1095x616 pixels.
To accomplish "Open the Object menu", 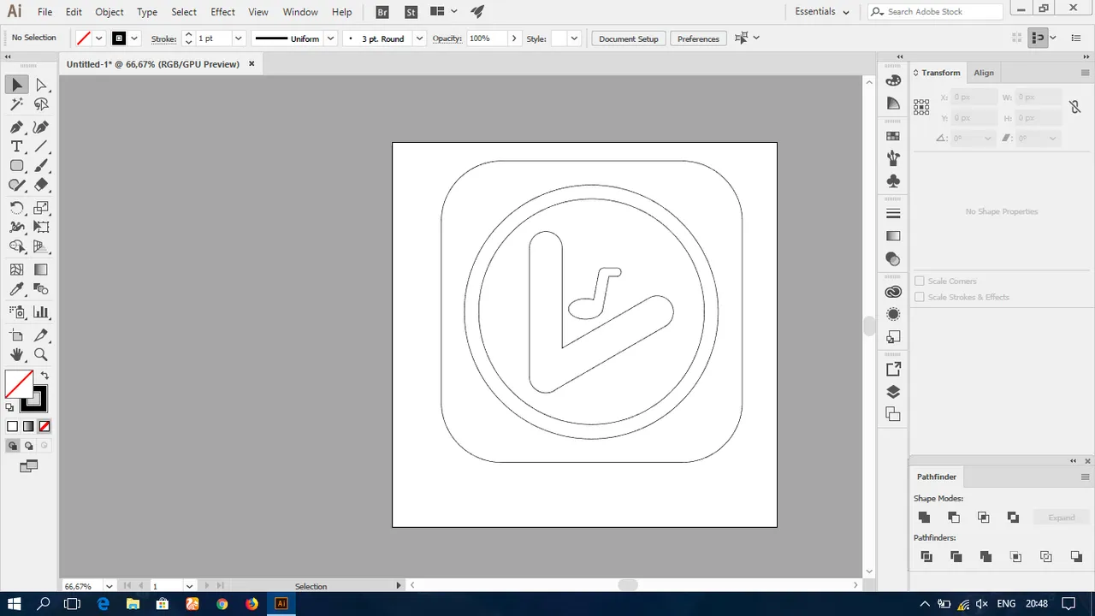I will click(x=109, y=12).
